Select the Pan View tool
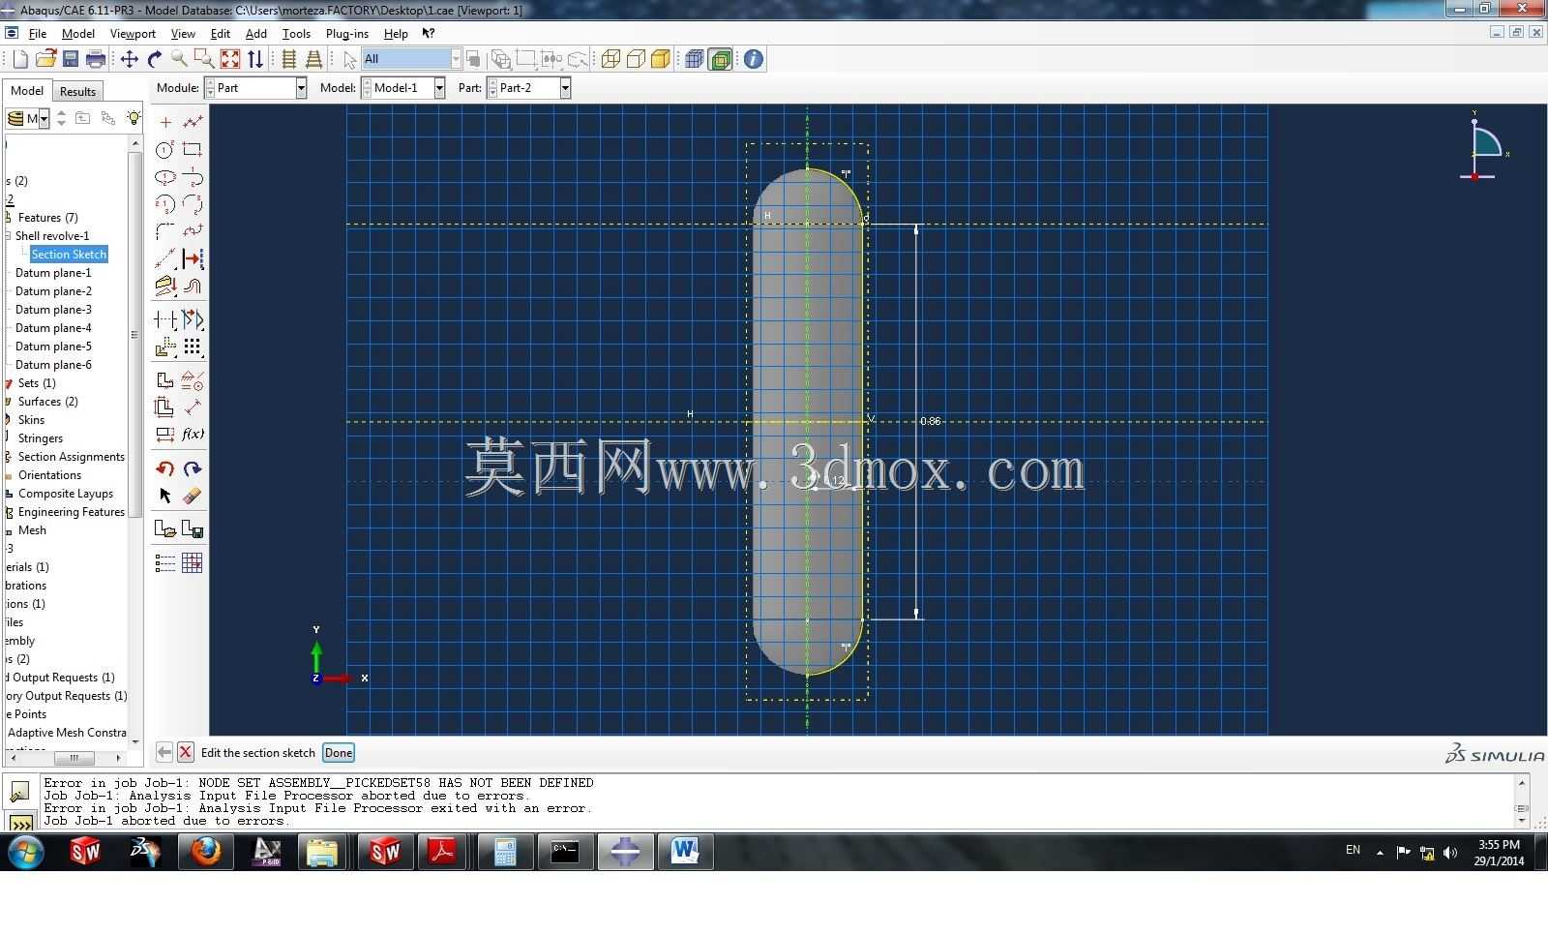This screenshot has width=1548, height=935. [129, 59]
